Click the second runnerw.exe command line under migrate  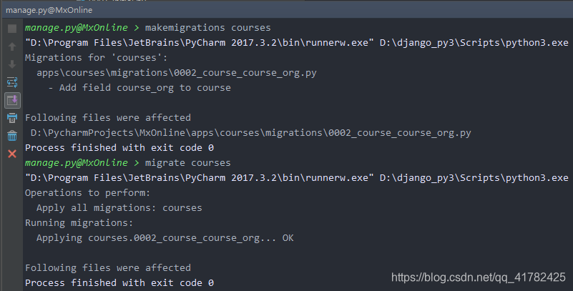pyautogui.click(x=297, y=178)
